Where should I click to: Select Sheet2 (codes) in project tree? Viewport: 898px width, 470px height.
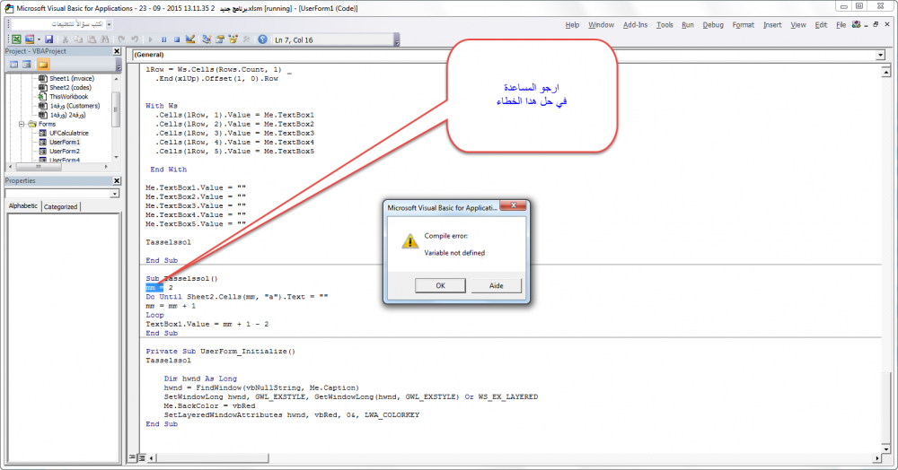pyautogui.click(x=70, y=88)
